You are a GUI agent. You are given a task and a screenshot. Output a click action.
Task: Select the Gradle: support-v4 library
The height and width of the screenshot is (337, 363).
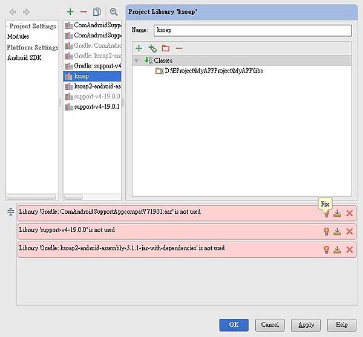click(x=93, y=66)
